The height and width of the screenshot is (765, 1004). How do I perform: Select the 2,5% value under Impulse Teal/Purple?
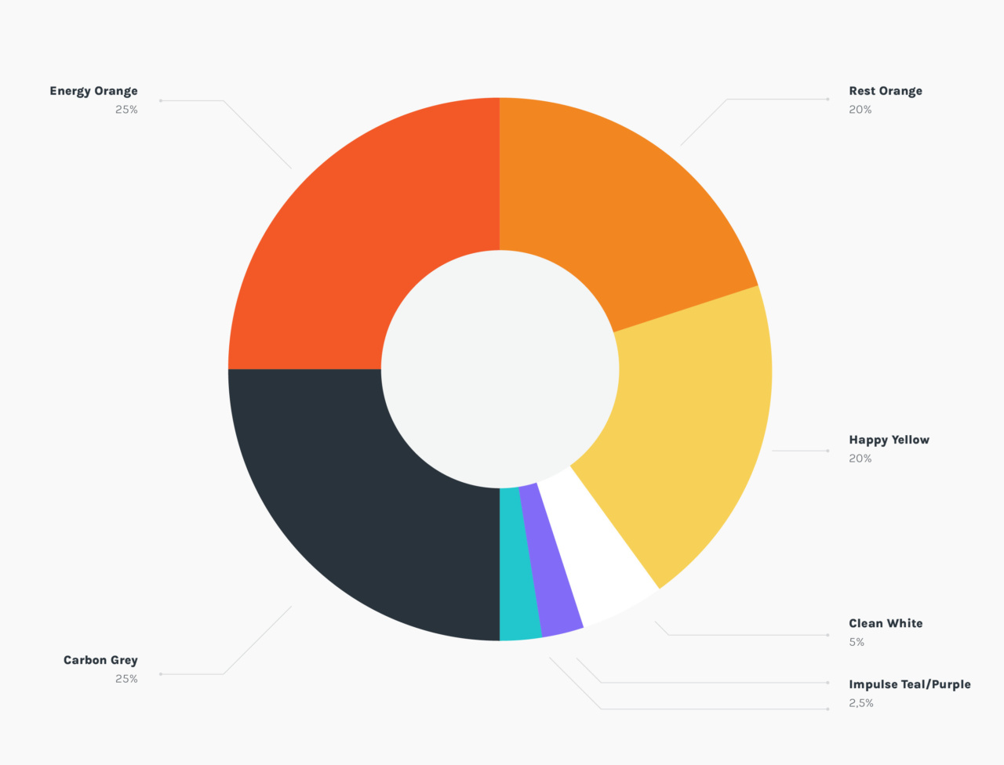click(860, 703)
